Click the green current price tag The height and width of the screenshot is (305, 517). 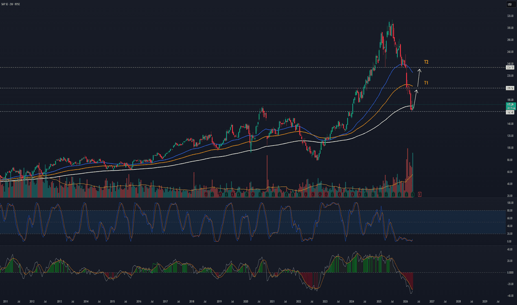click(x=509, y=105)
